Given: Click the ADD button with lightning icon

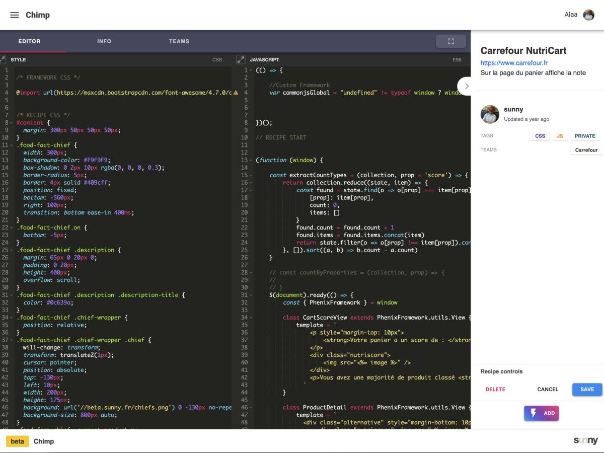Looking at the screenshot, I should [541, 413].
